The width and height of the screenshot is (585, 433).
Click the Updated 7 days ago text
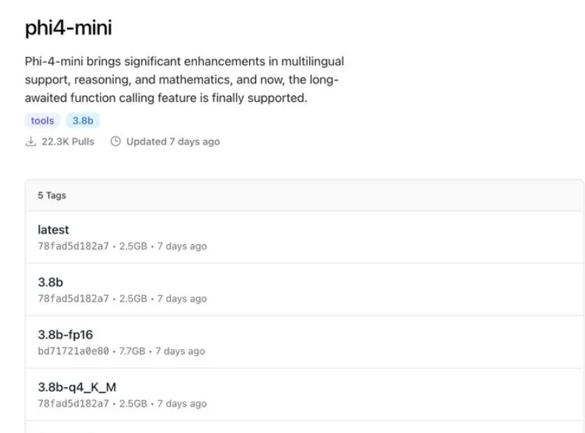(x=173, y=142)
